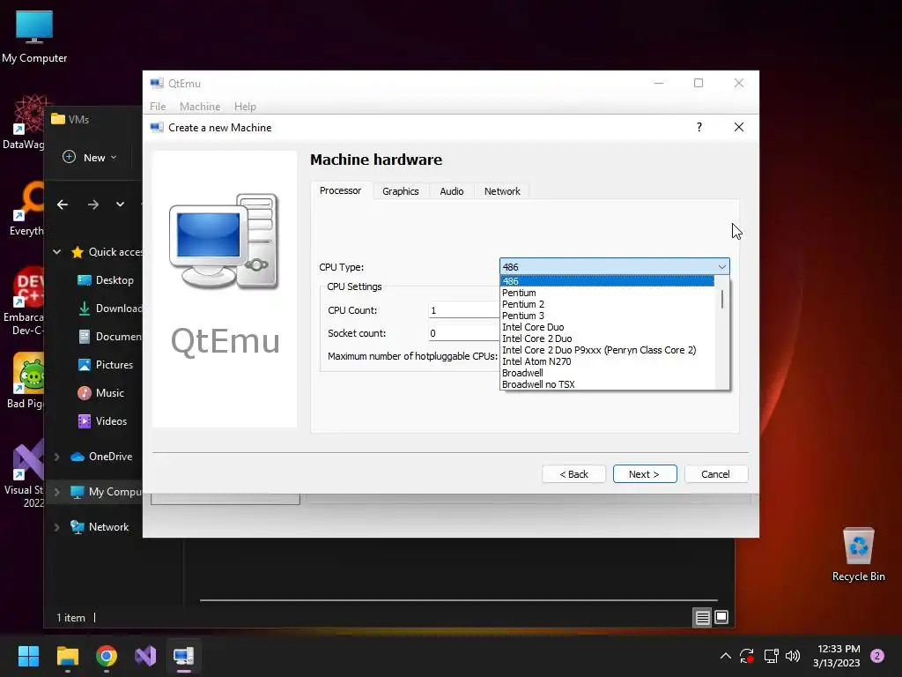Collapse Quick access in Explorer

57,251
